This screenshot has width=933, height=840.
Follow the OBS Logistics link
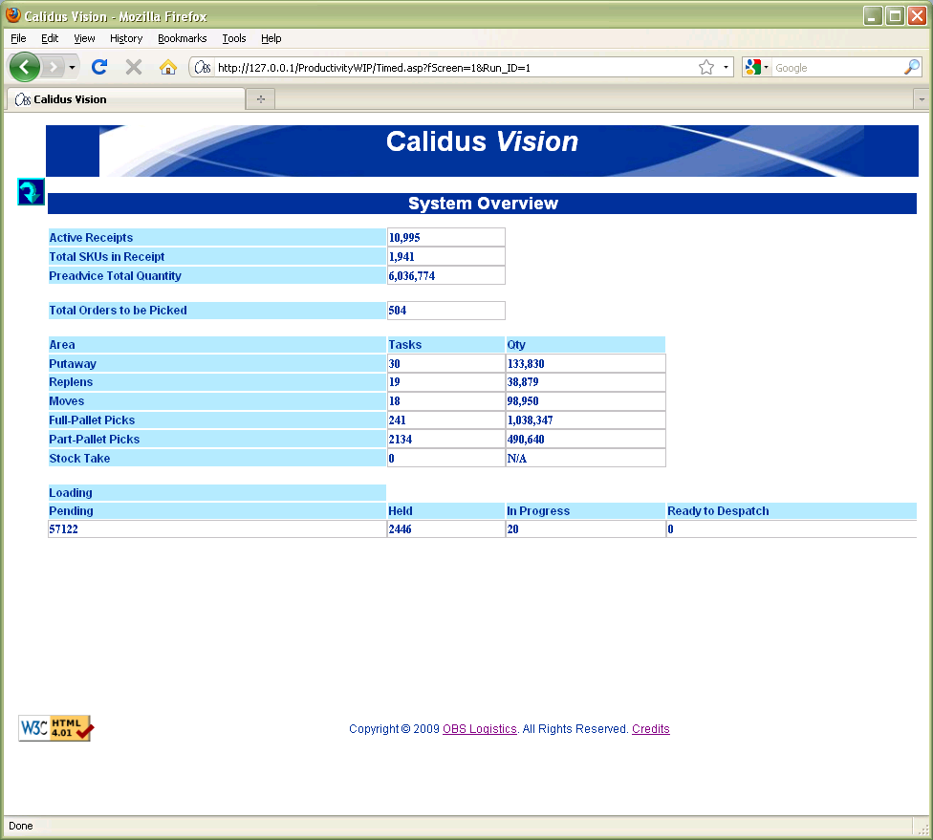pyautogui.click(x=480, y=729)
